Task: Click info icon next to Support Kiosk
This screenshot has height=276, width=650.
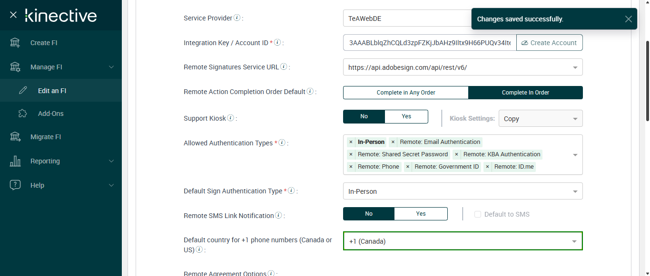Action: (230, 118)
